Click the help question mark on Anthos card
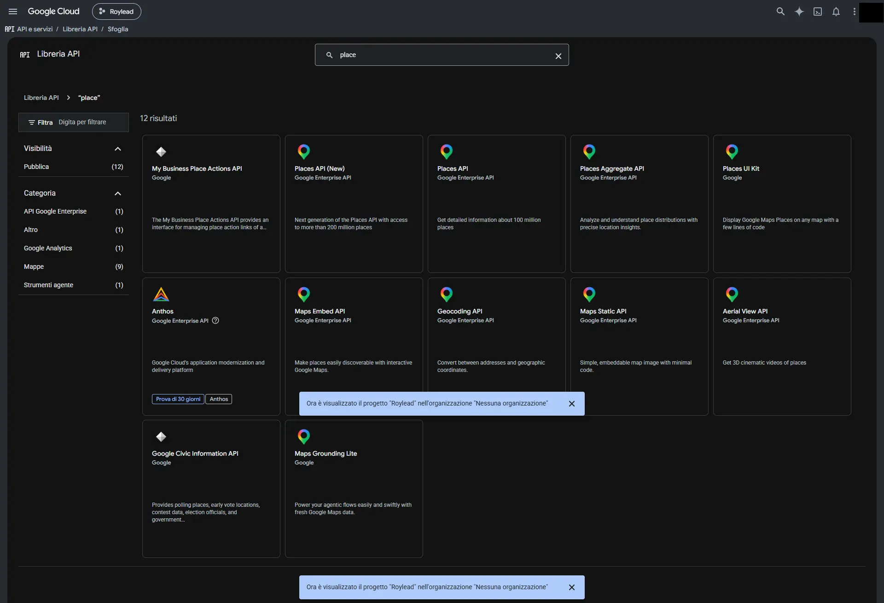Screen dimensions: 884x603 tap(215, 320)
